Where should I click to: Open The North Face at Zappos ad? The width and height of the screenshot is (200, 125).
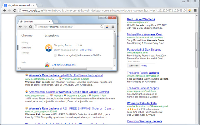pyautogui.click(x=143, y=88)
